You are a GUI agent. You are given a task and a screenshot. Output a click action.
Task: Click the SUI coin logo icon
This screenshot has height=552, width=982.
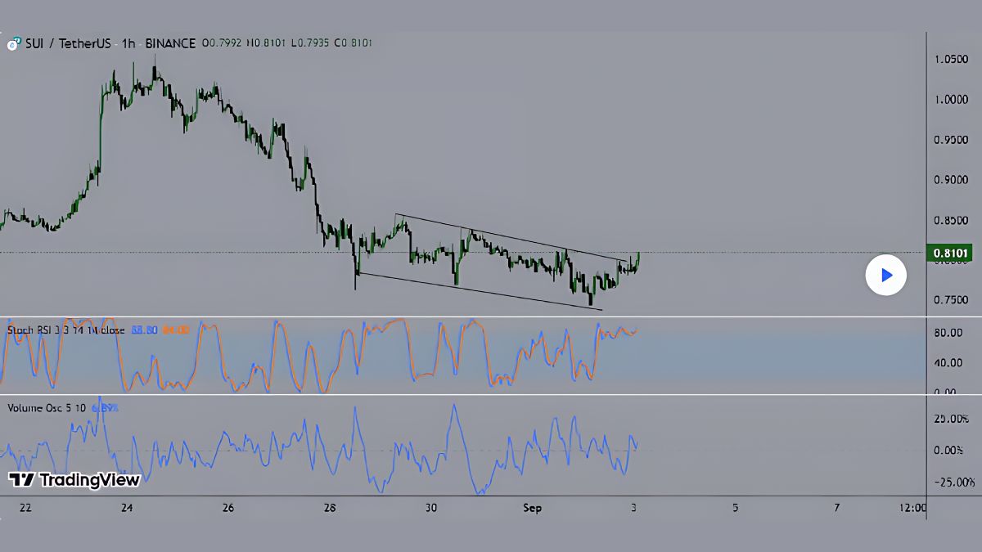[12, 43]
